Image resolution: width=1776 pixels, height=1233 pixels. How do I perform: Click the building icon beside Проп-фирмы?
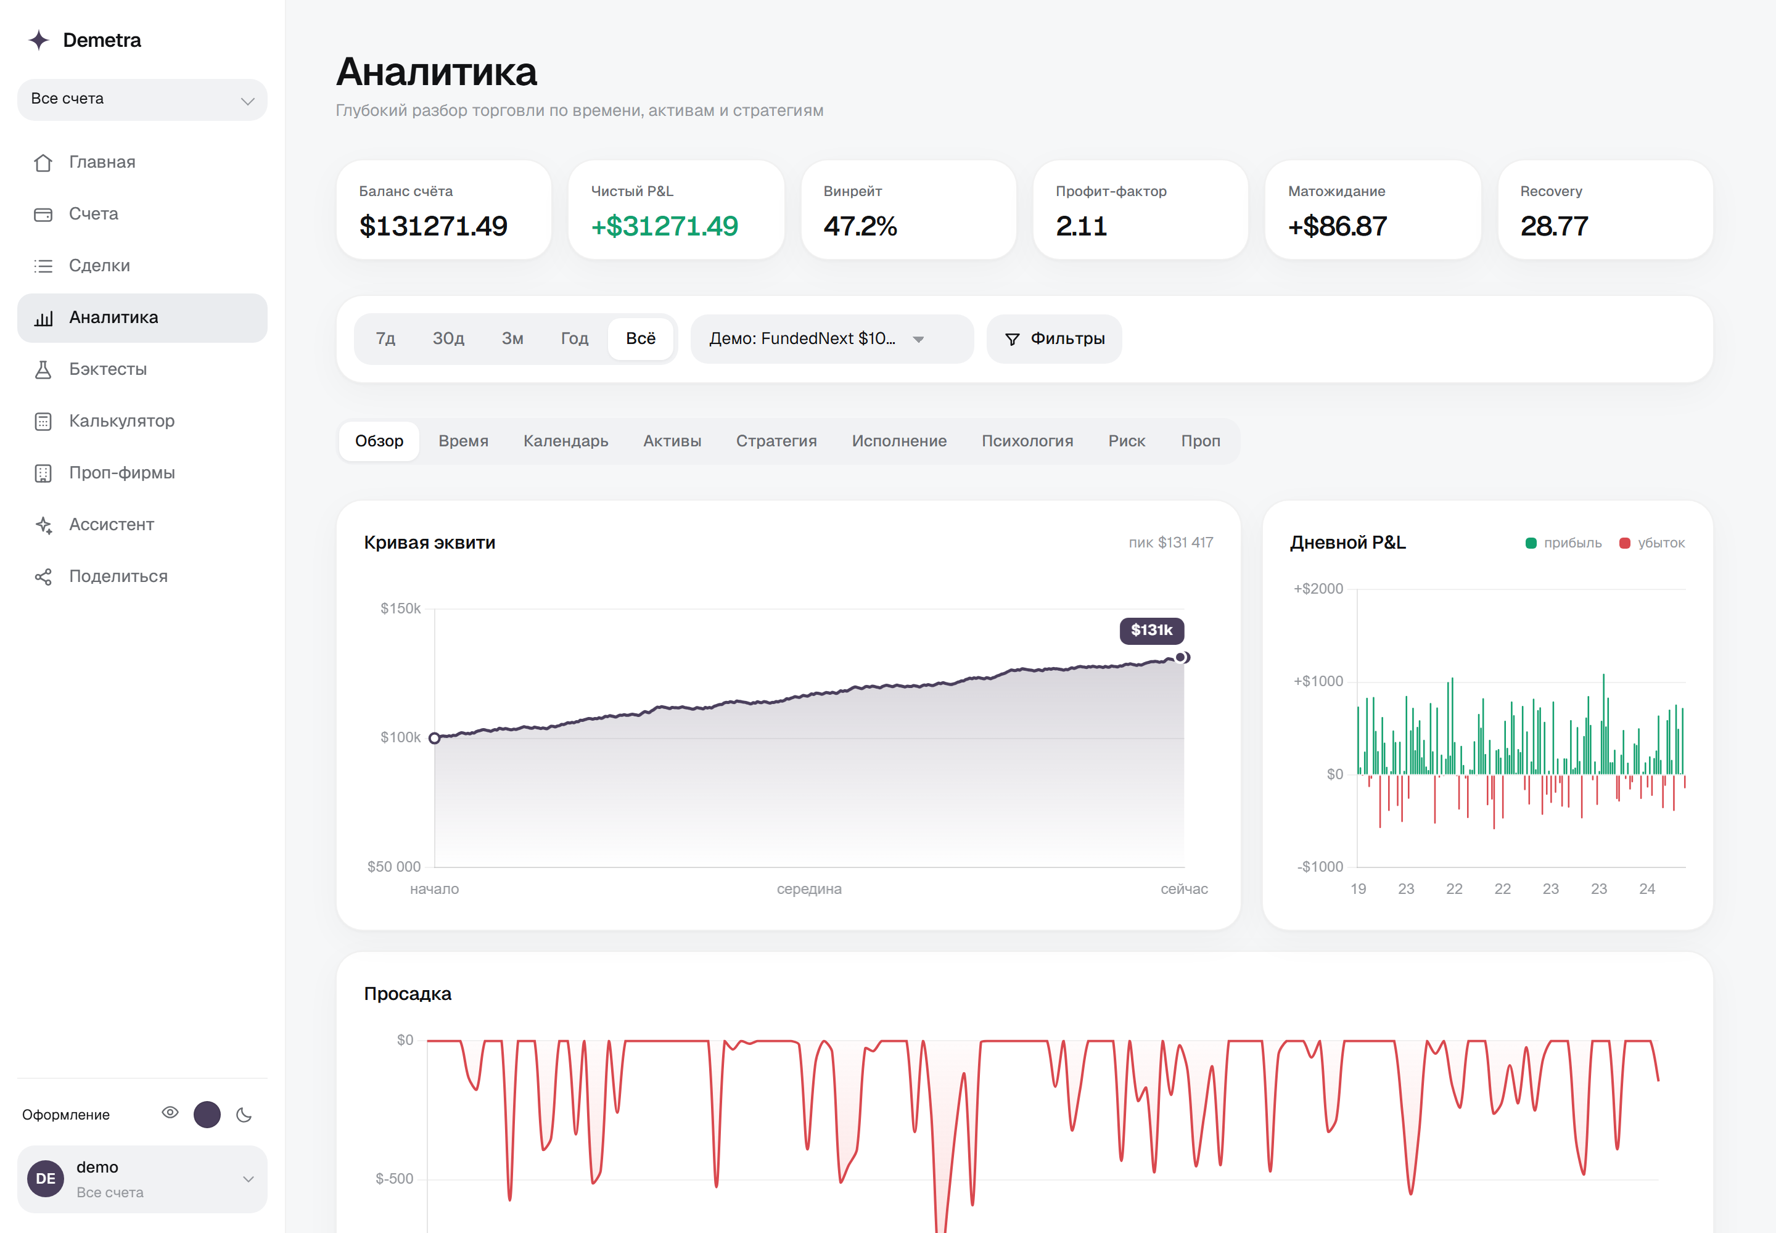click(x=43, y=473)
